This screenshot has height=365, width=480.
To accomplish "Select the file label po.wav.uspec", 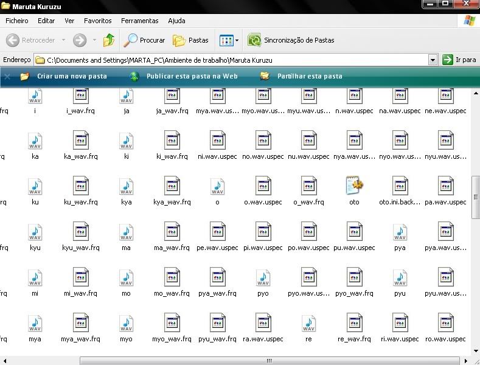I will (308, 248).
